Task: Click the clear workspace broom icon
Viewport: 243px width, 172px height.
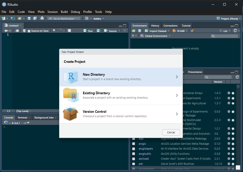Action: click(192, 31)
